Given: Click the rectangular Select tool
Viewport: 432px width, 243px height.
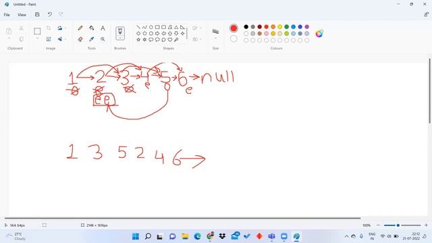Looking at the screenshot, I should point(37,31).
